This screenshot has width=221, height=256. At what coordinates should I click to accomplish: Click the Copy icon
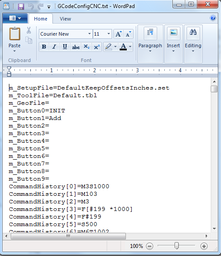coord(29,40)
